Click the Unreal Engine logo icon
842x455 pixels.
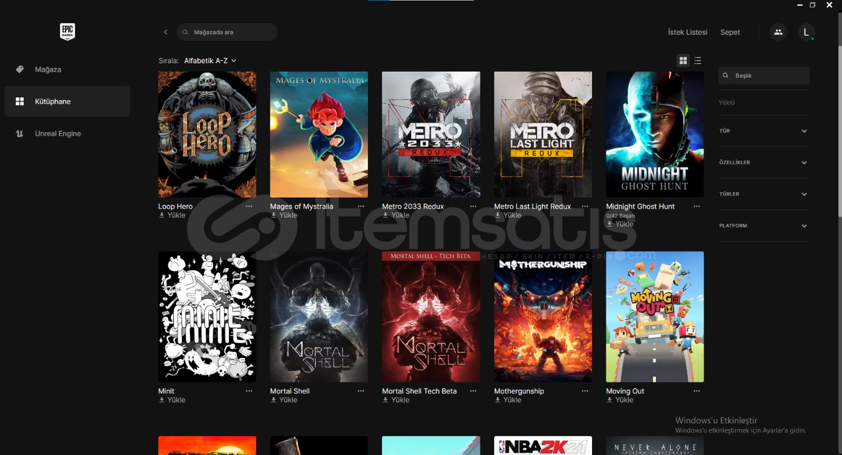pos(20,134)
